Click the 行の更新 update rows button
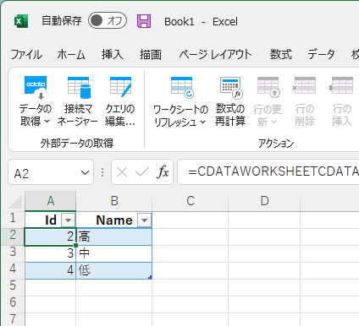The height and width of the screenshot is (326, 359). pyautogui.click(x=268, y=102)
